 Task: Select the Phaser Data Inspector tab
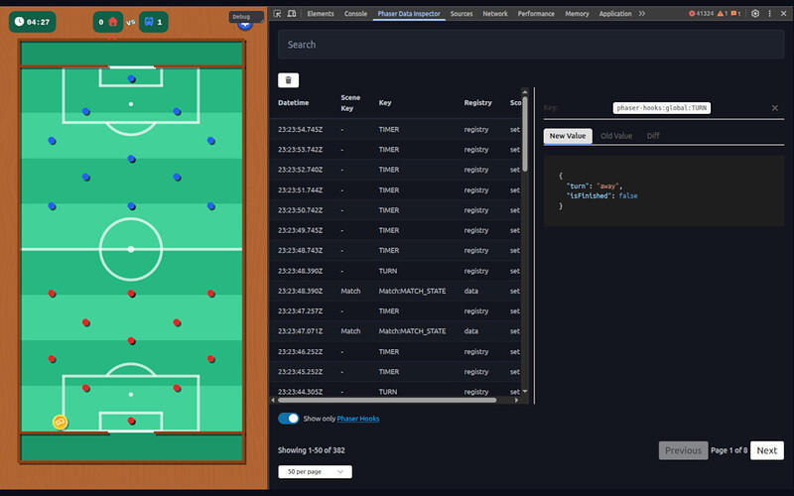click(409, 14)
